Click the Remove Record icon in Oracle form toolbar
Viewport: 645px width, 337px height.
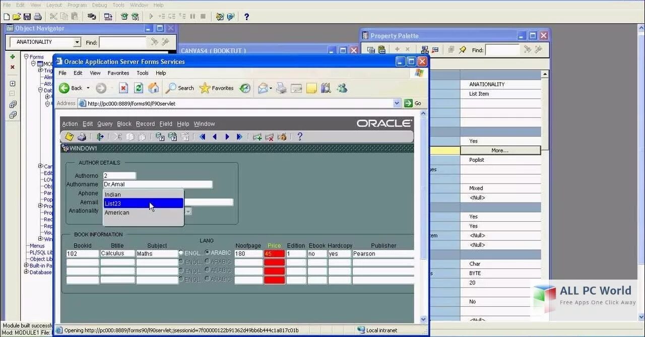pos(270,137)
